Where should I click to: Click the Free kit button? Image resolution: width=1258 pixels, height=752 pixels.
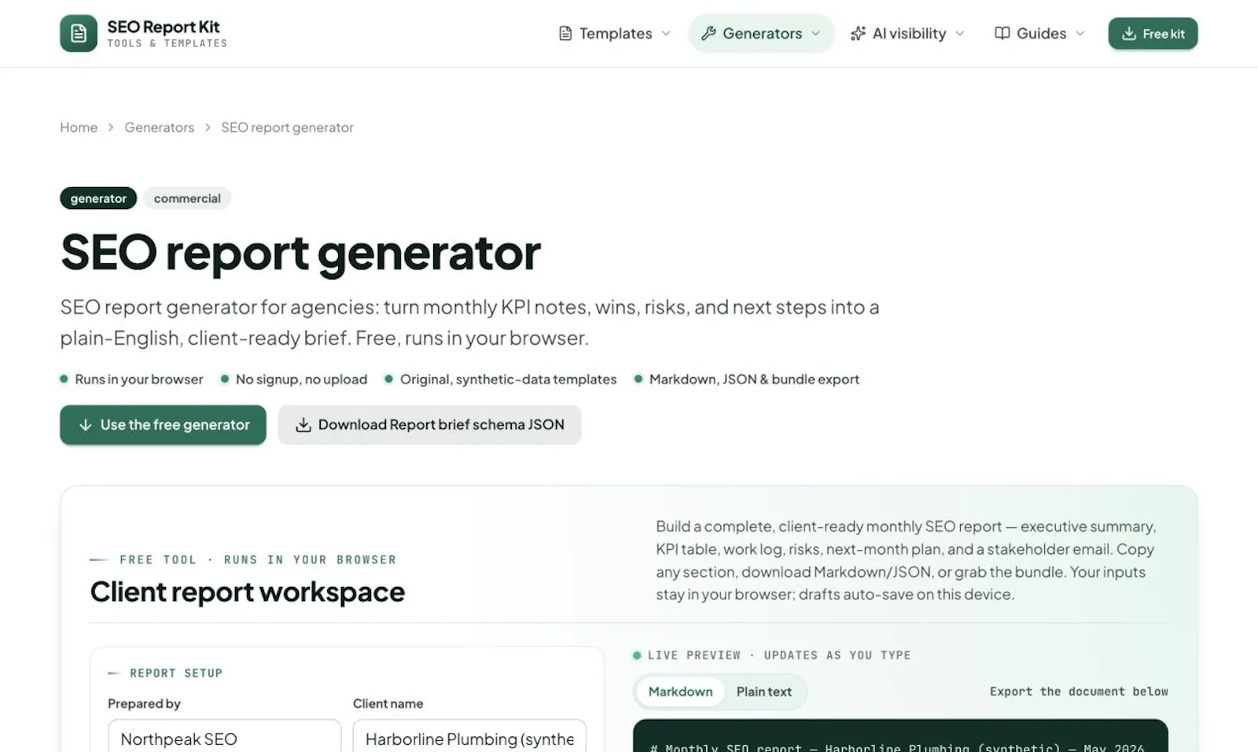pyautogui.click(x=1153, y=33)
